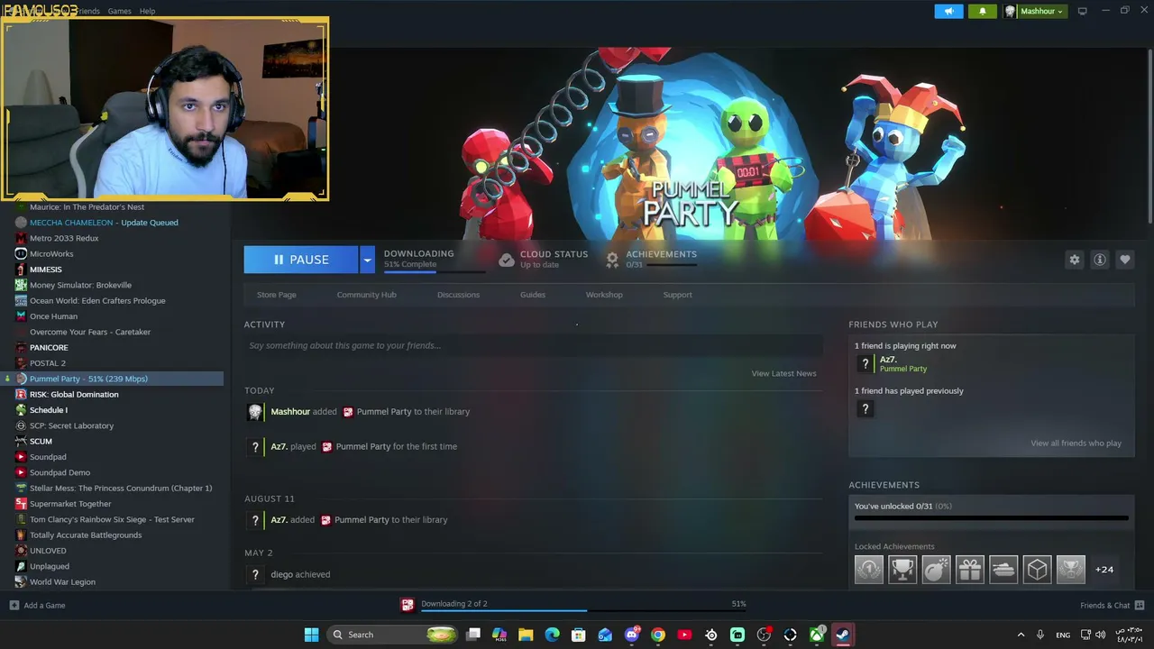Screen dimensions: 1154x649
Task: Open the Workshop tab
Action: click(604, 295)
